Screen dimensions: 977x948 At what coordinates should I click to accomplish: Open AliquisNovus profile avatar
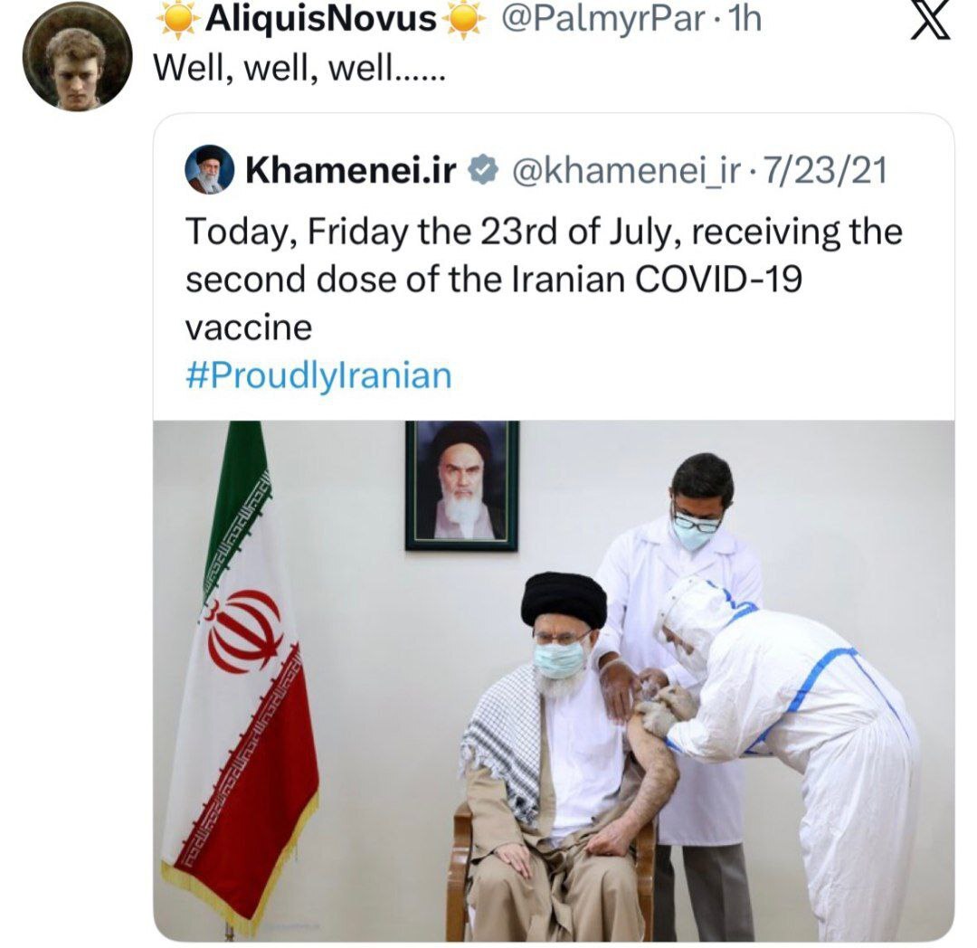pos(77,57)
